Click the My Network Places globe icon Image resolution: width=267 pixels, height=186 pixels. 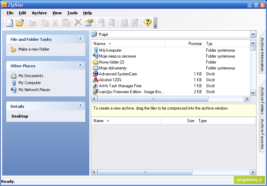click(14, 90)
